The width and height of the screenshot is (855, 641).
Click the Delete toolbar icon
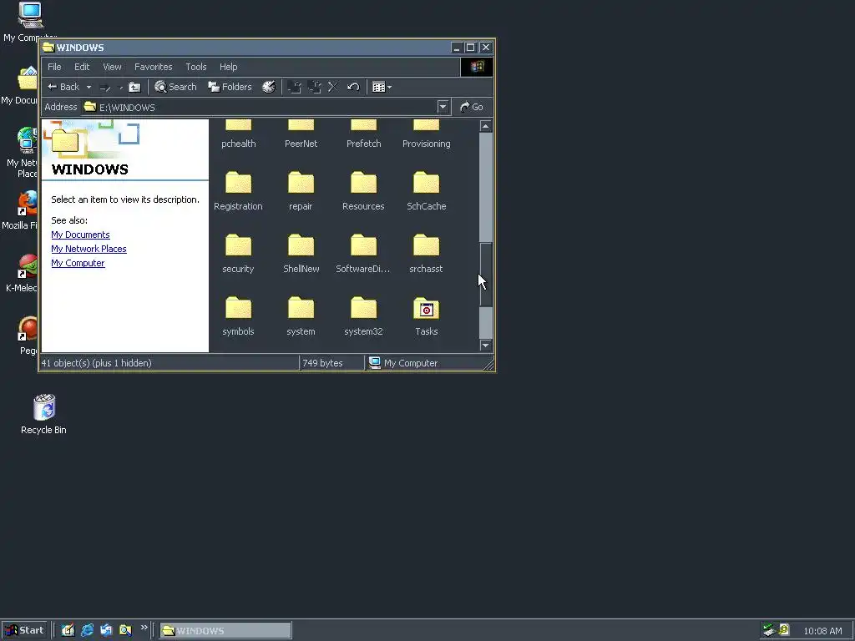333,87
